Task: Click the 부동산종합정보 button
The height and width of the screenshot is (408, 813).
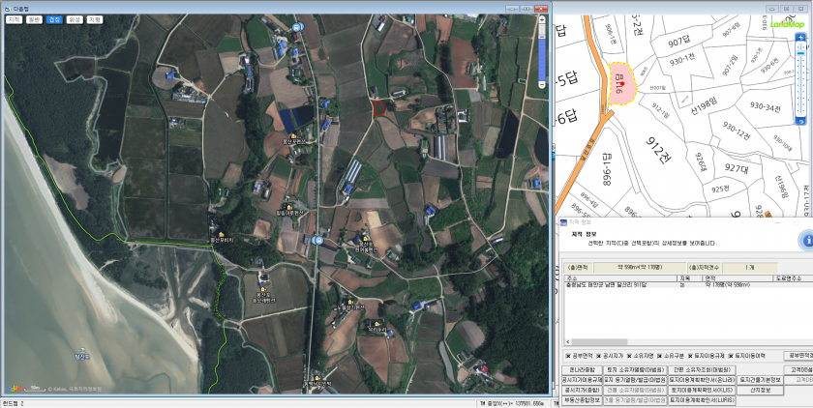Action: point(583,400)
